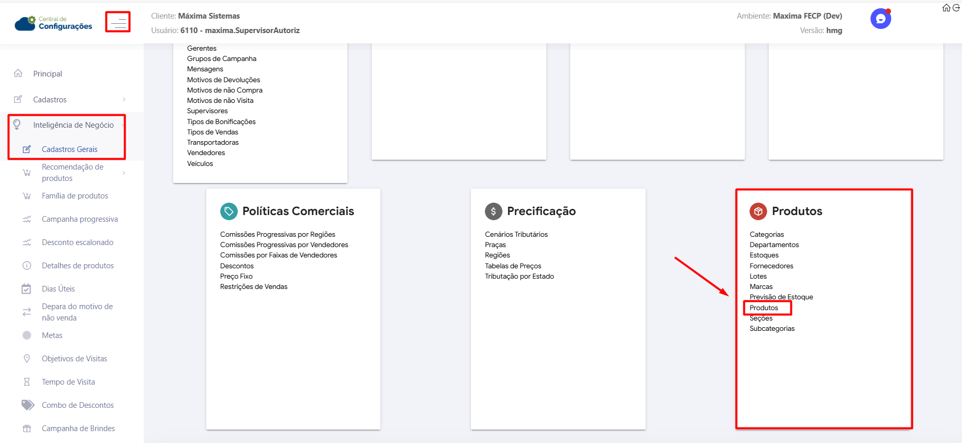Viewport: 962px width, 443px height.
Task: Click the Dias Úteis calendar icon
Action: point(26,289)
